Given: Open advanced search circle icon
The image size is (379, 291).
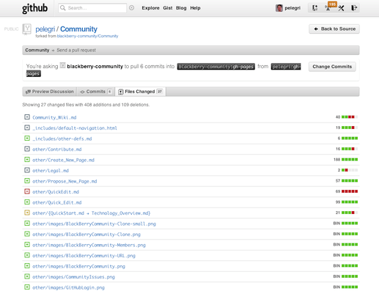Looking at the screenshot, I should coord(131,8).
